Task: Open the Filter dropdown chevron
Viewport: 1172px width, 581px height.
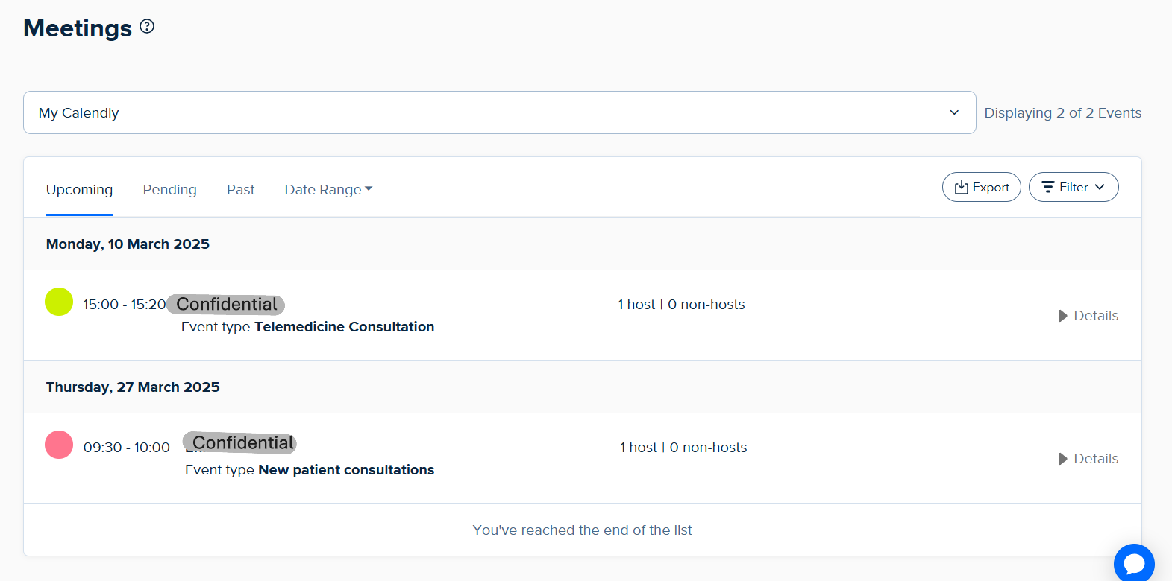Action: click(1100, 187)
